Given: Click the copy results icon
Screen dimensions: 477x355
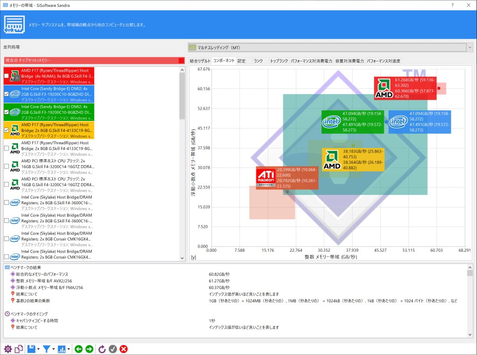Looking at the screenshot, I should click(x=19, y=349).
